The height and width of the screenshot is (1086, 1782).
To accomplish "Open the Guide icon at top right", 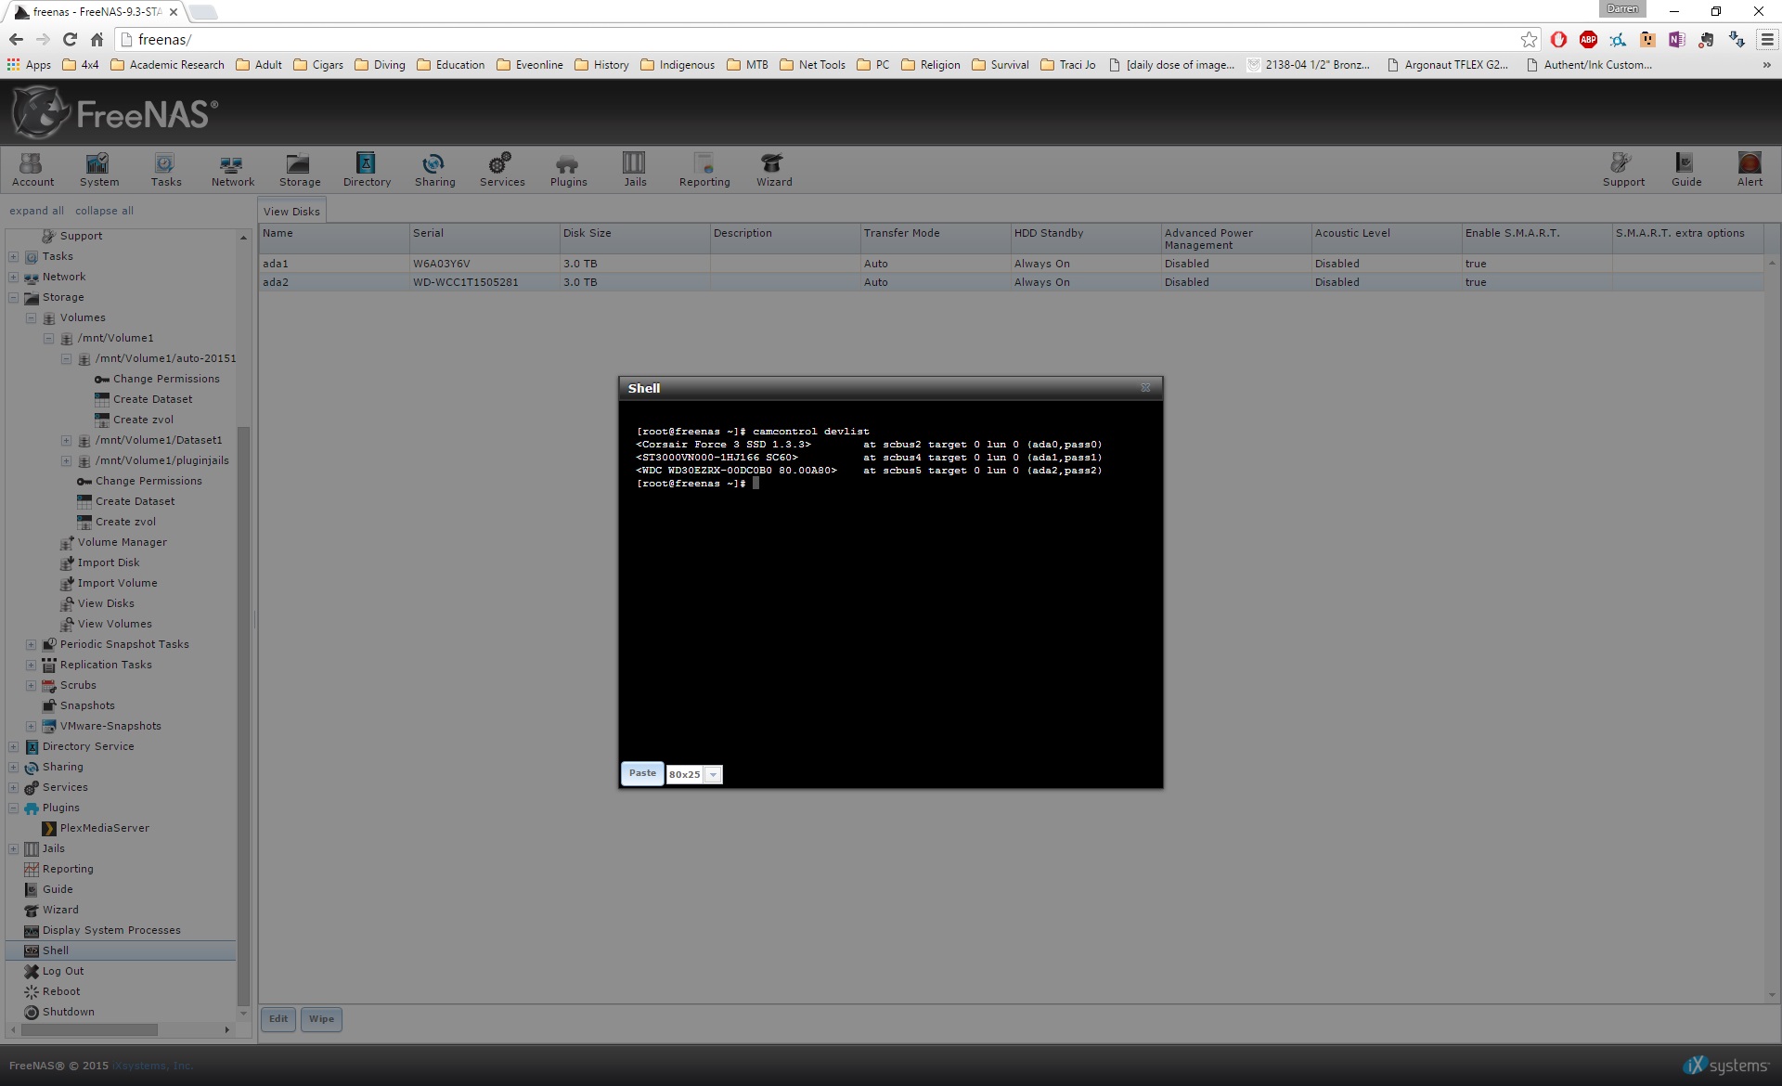I will coord(1685,170).
